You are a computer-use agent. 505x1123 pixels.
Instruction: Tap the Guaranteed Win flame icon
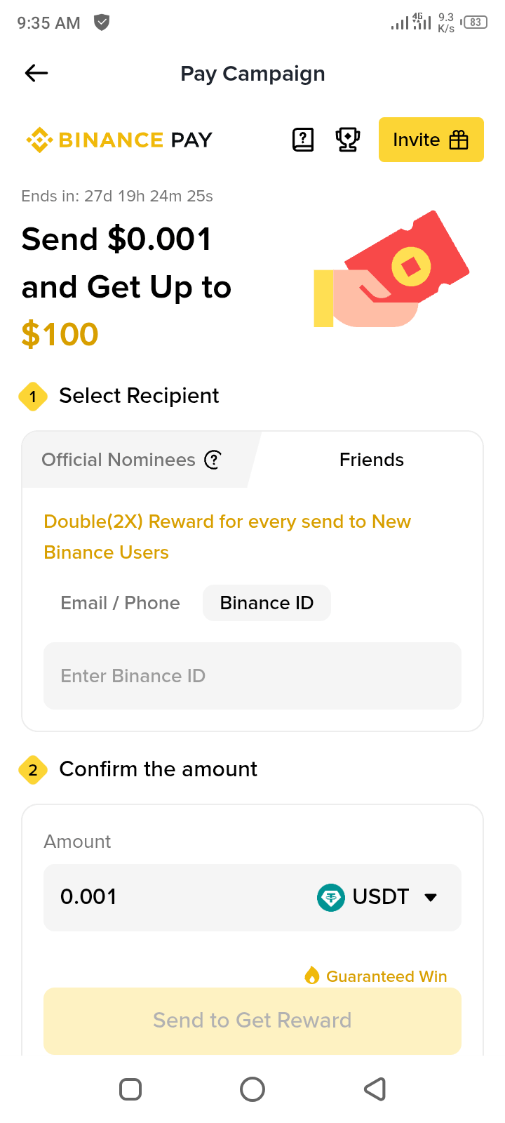(312, 976)
